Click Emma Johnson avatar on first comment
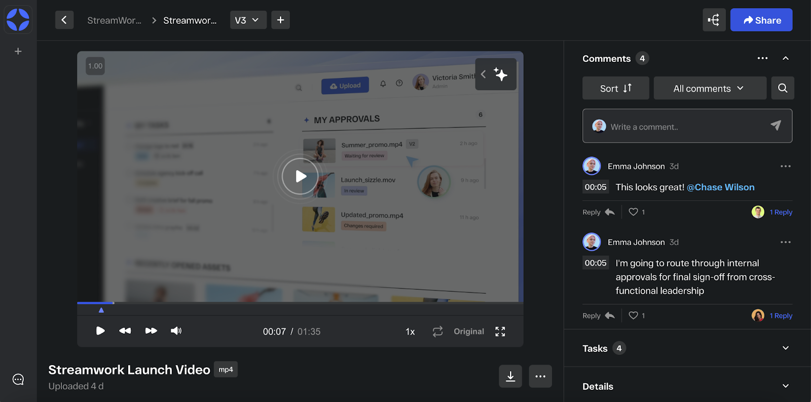The width and height of the screenshot is (811, 402). click(x=592, y=166)
